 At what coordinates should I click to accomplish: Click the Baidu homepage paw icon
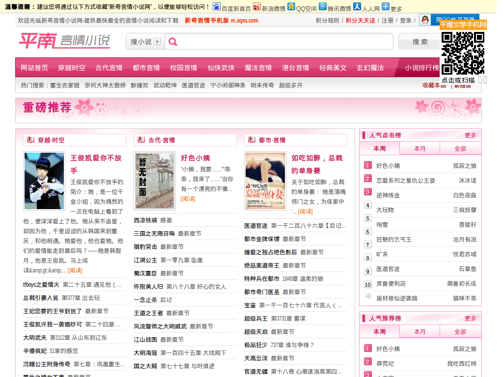(217, 7)
